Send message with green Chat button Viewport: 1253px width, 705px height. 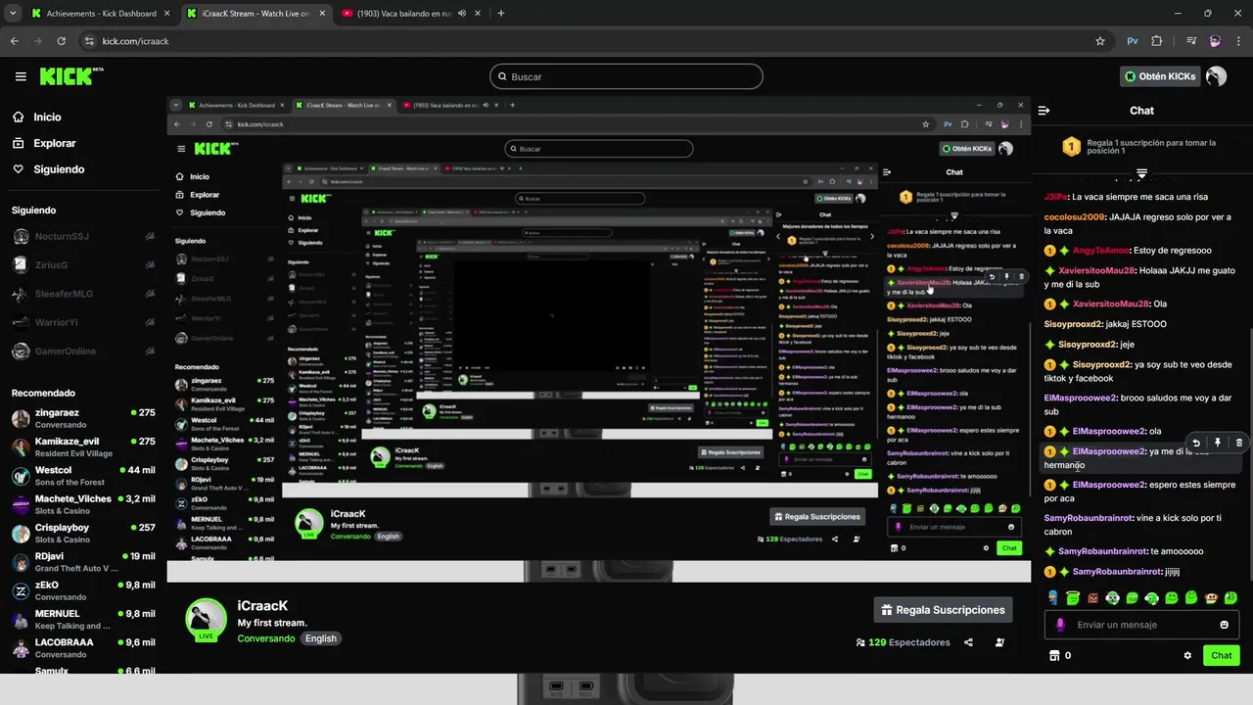[x=1222, y=656]
